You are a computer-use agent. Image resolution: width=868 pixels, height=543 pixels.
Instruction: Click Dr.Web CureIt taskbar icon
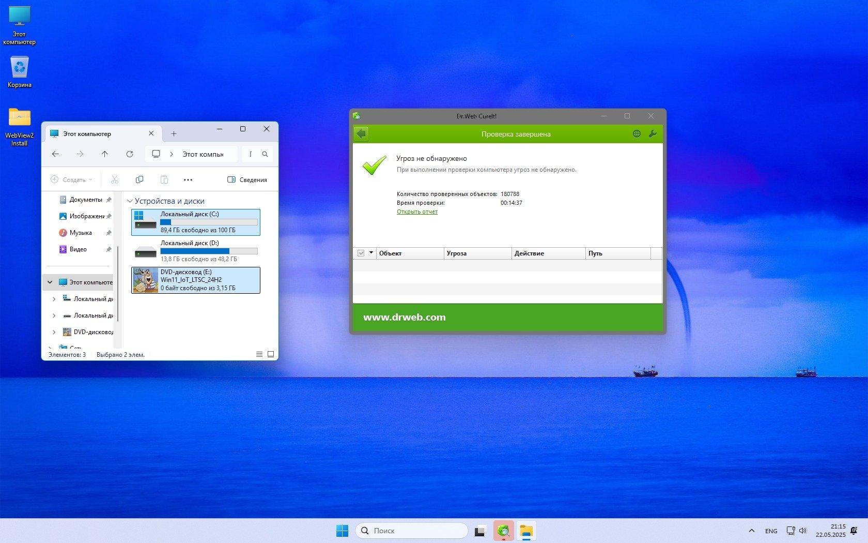pos(503,531)
